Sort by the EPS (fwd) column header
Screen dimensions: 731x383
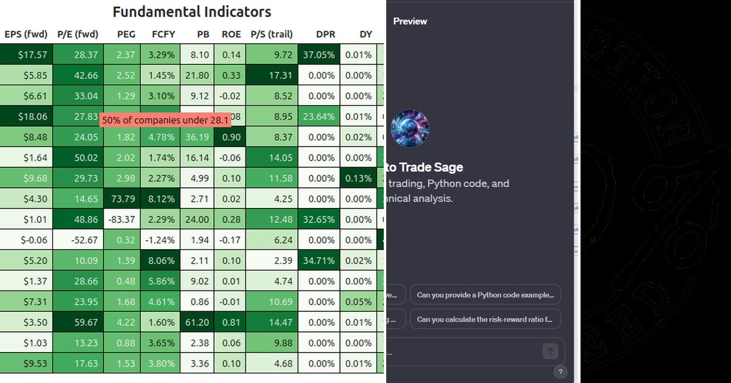(26, 35)
